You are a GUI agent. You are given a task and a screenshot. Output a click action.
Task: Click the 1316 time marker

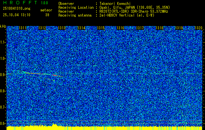(x=120, y=28)
